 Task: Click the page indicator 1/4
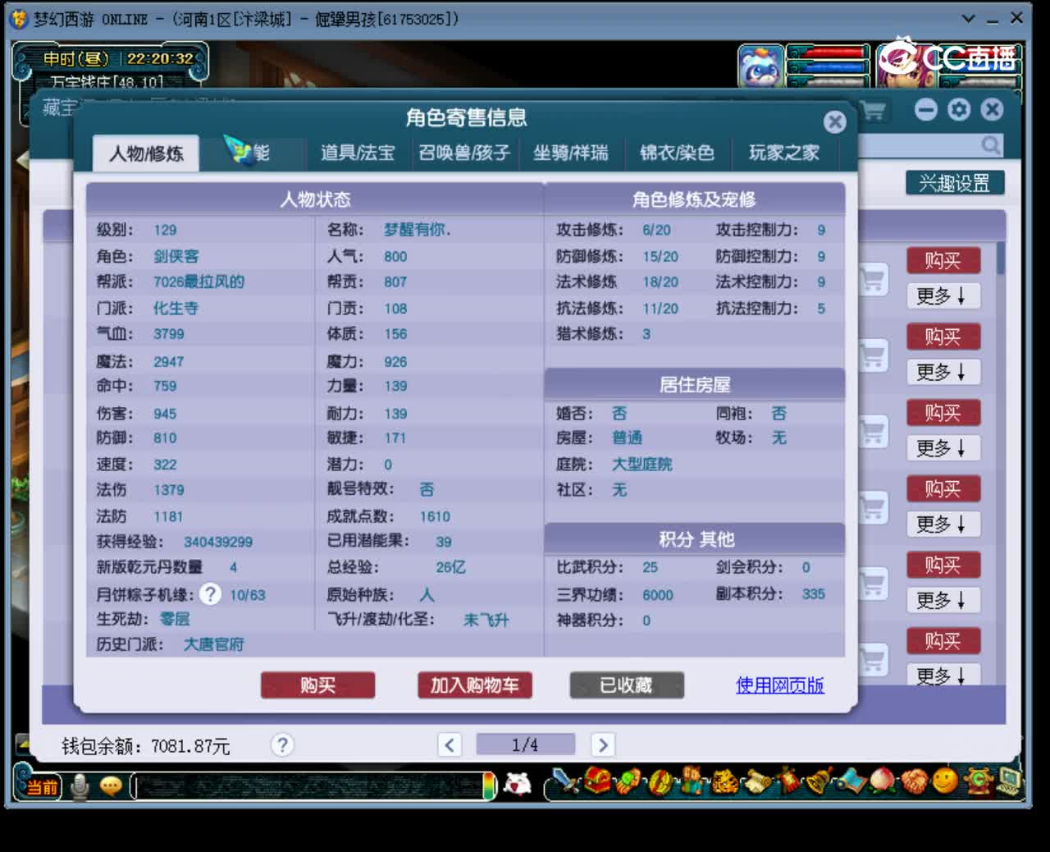pos(526,744)
